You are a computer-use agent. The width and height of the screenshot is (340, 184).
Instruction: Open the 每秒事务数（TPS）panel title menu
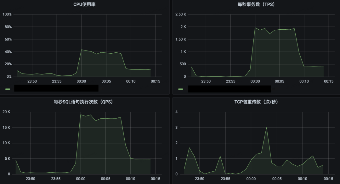[256, 4]
